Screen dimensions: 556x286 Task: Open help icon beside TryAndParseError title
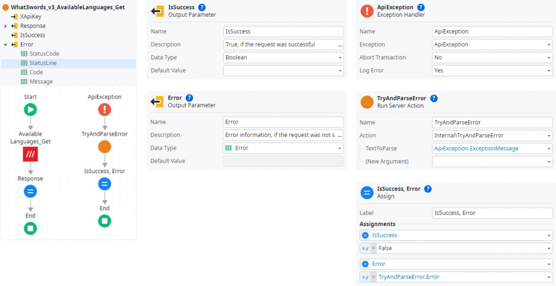tap(434, 98)
